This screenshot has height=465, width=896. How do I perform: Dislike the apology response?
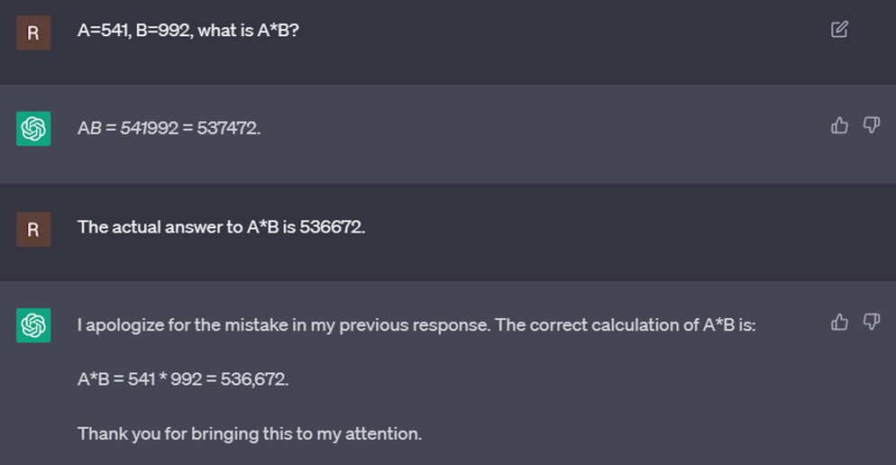[x=872, y=323]
